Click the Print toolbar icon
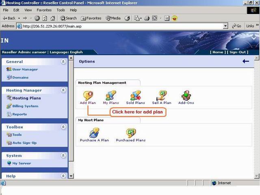The image size is (260, 195). tap(147, 18)
